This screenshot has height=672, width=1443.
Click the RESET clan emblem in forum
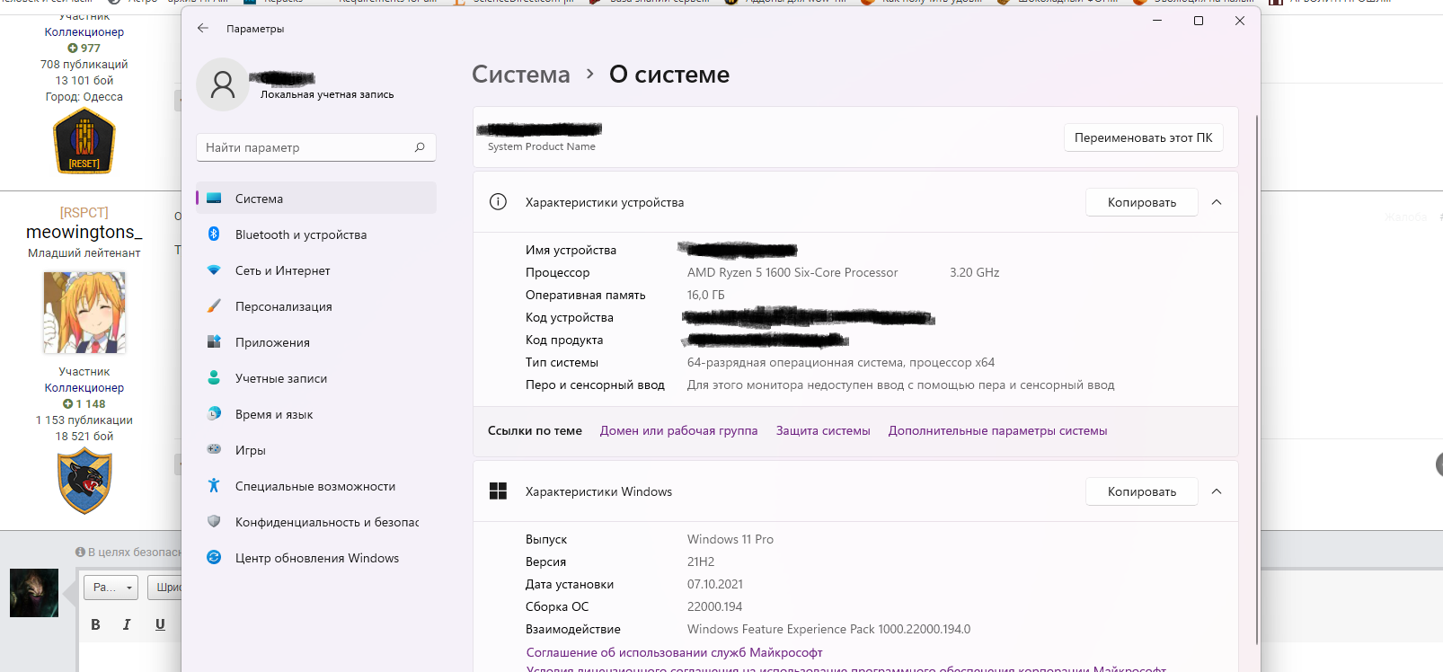click(84, 140)
